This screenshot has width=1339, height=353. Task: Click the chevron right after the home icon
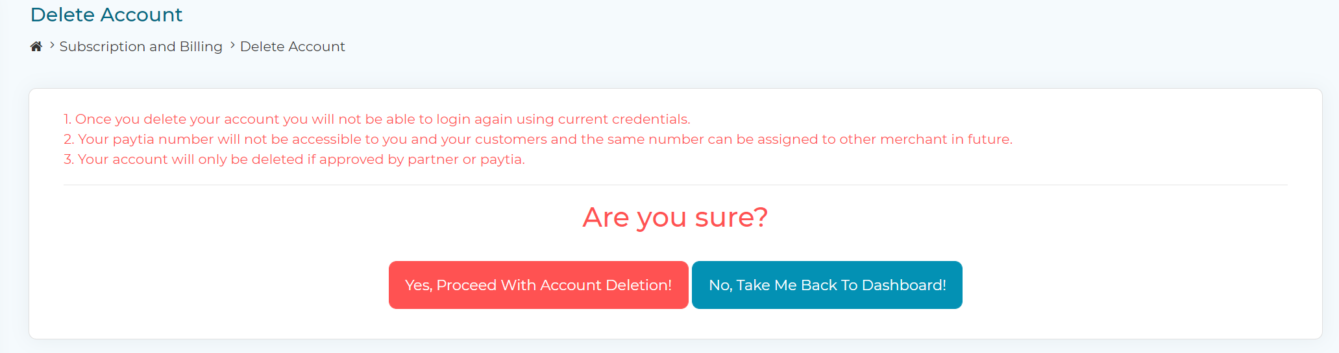pos(52,45)
